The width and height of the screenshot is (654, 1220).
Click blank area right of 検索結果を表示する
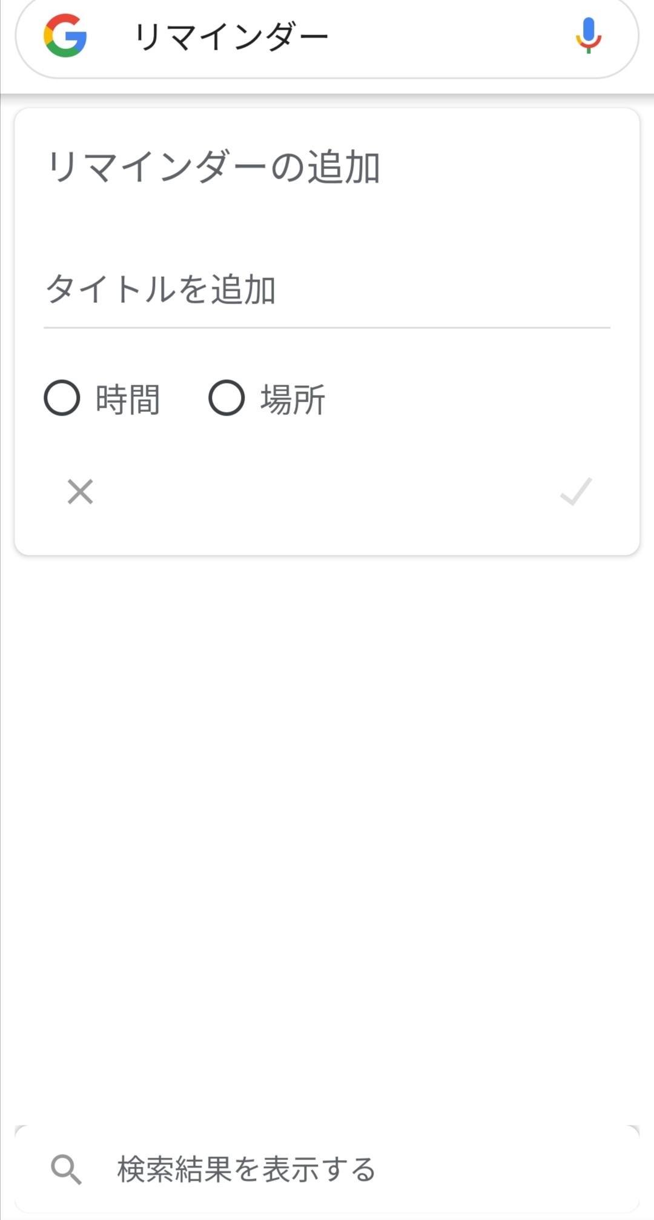pyautogui.click(x=509, y=1169)
